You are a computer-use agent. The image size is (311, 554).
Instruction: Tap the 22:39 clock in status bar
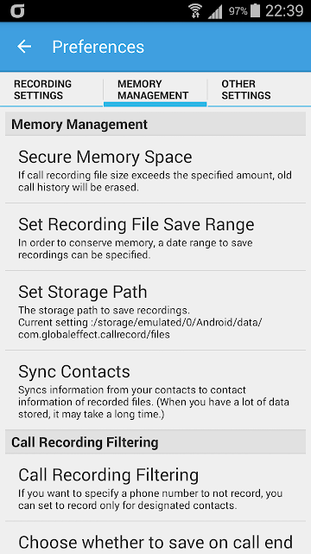[x=284, y=11]
